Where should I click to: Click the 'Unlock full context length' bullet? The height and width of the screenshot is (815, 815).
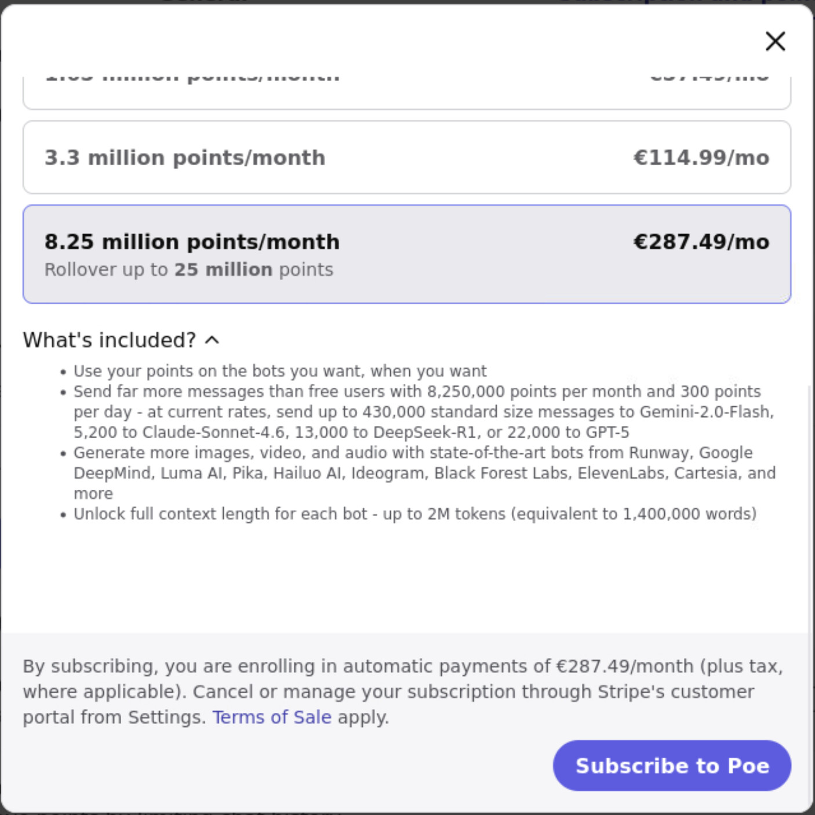pos(415,514)
